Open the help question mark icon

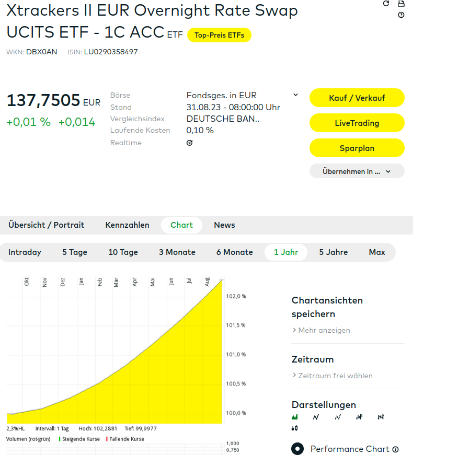point(401,15)
